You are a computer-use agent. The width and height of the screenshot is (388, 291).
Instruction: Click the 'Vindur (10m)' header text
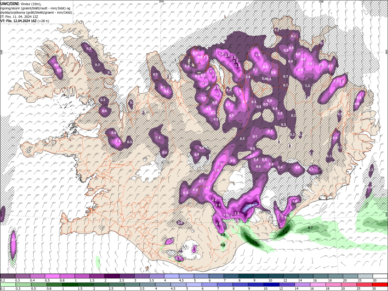31,3
